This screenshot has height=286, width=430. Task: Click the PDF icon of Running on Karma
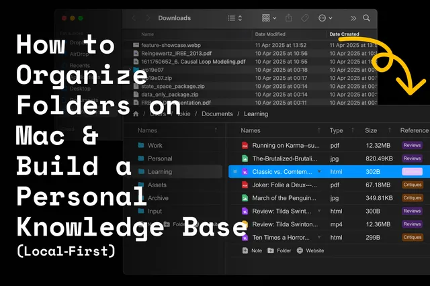(245, 145)
